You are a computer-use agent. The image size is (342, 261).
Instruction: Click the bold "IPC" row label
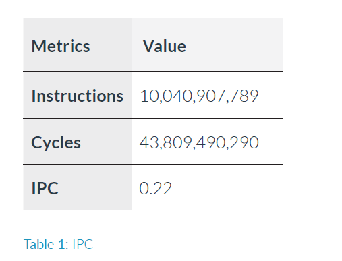[x=45, y=188]
